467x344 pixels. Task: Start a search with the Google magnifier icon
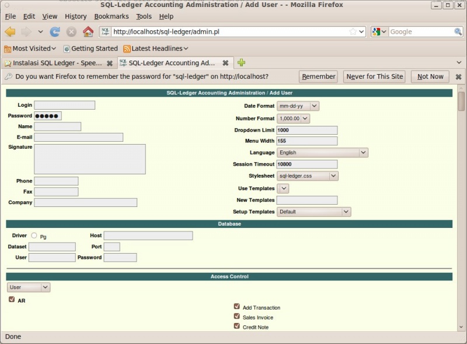[x=458, y=31]
